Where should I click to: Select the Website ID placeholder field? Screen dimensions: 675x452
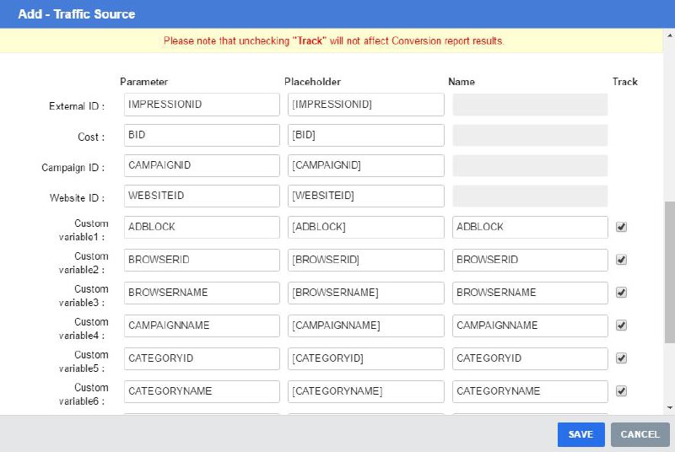[366, 196]
